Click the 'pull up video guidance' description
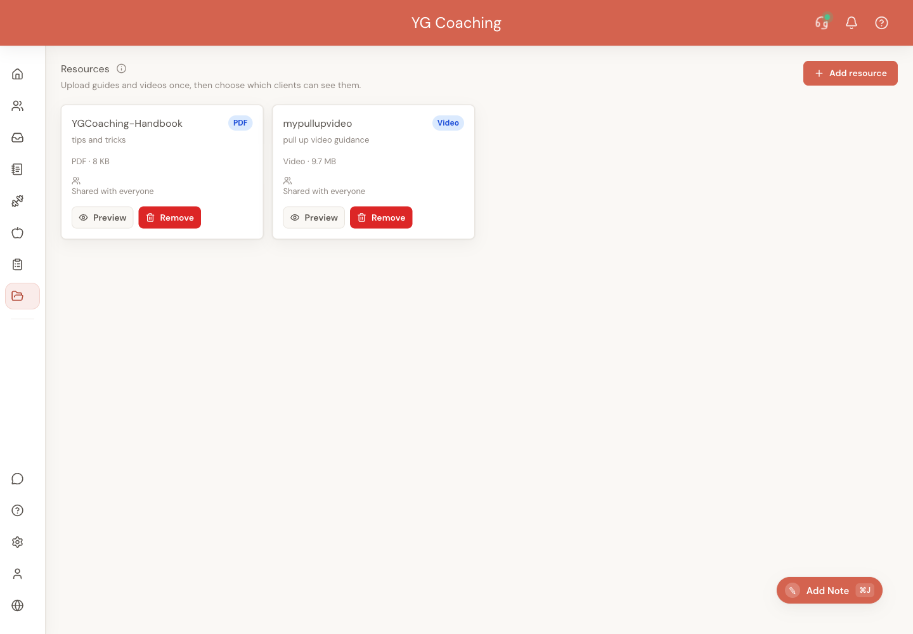Viewport: 913px width, 634px height. [x=326, y=140]
